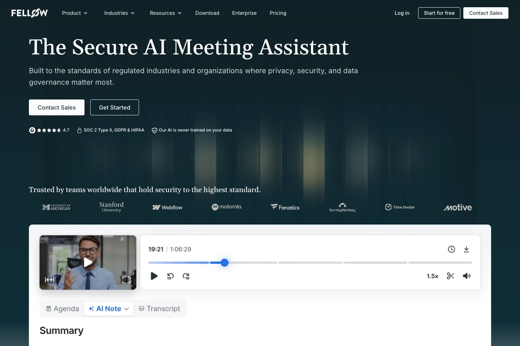
Task: Play the meeting recording
Action: coord(154,276)
